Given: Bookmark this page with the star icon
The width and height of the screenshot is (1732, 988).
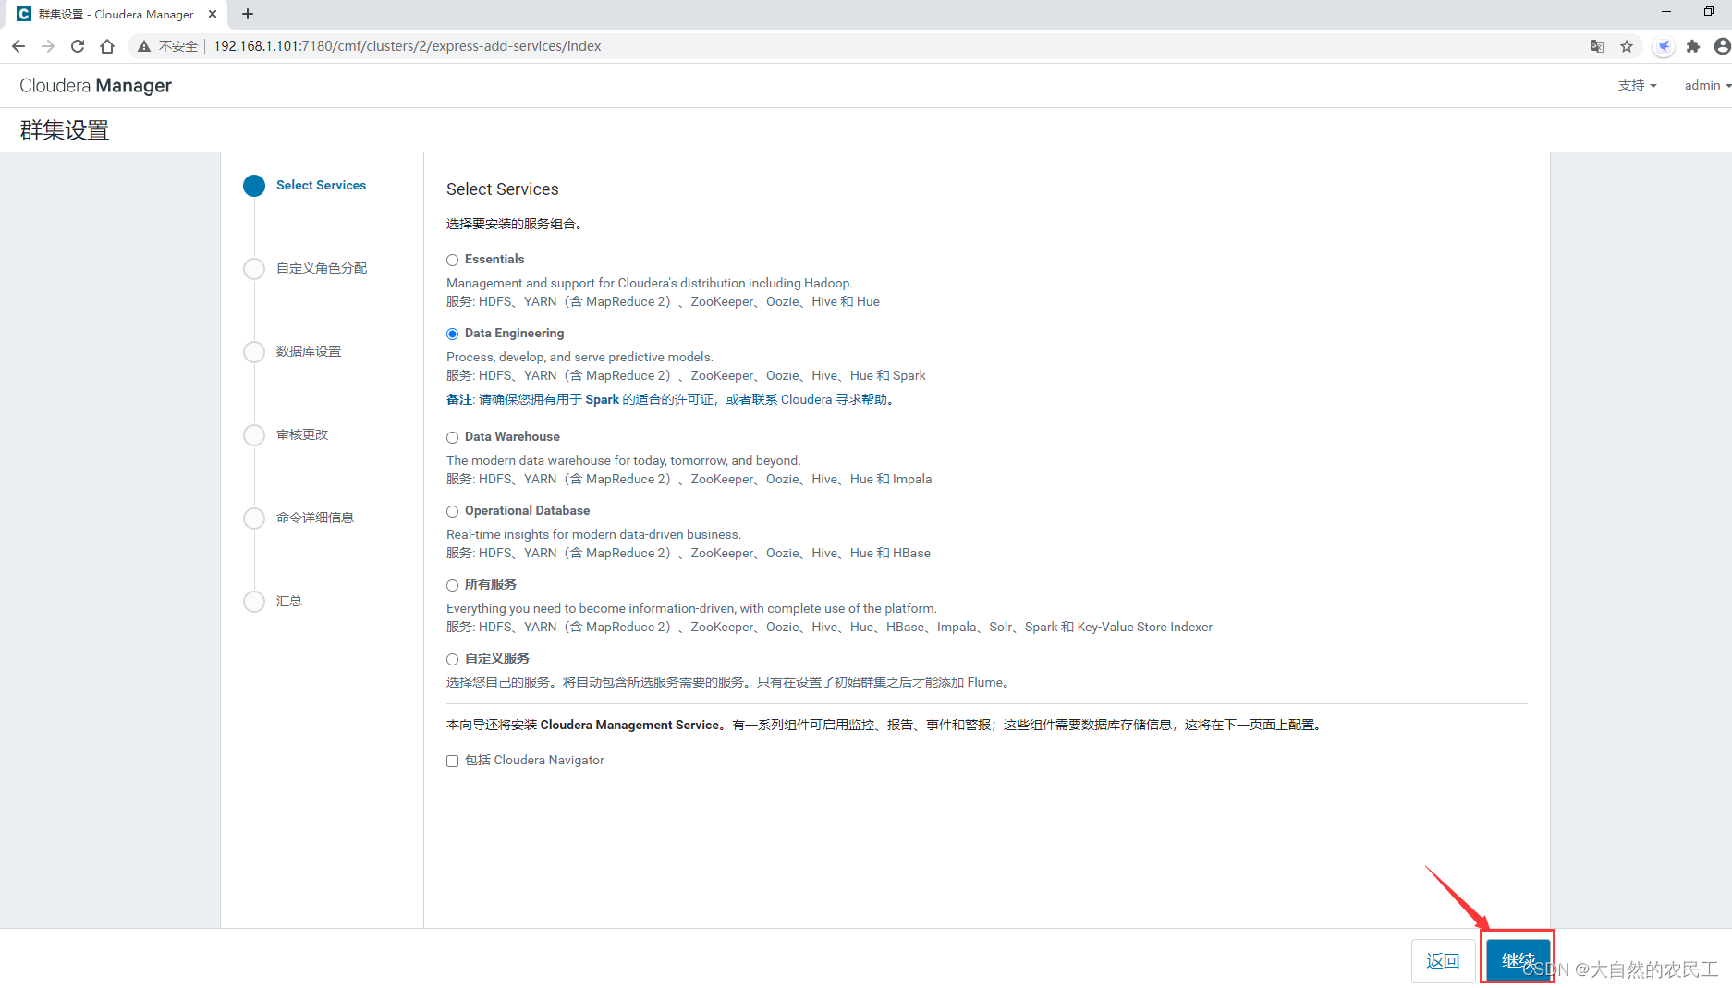Looking at the screenshot, I should [1627, 46].
